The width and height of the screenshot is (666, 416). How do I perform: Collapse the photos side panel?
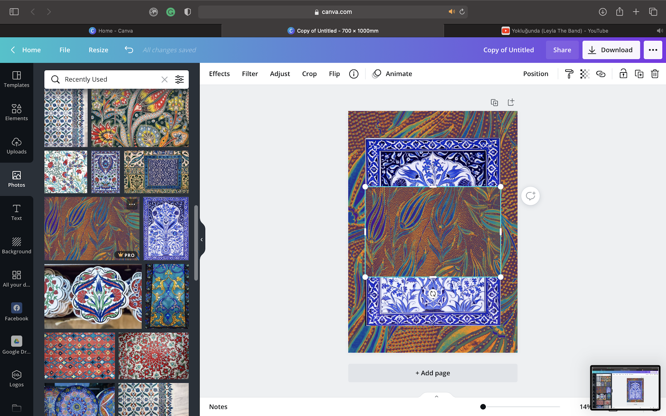[x=202, y=240]
